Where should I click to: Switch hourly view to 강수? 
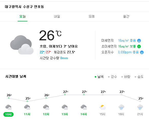(112, 77)
